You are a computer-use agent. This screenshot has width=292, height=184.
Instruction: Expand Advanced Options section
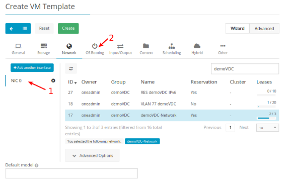point(92,155)
